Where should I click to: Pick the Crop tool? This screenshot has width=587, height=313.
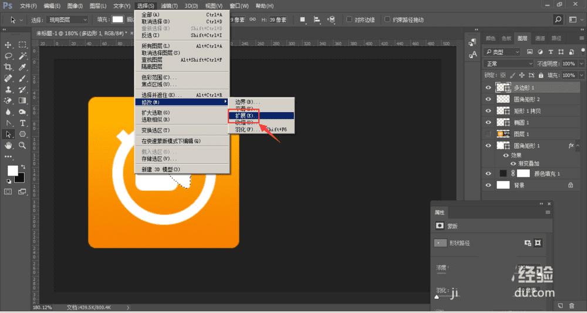click(x=9, y=67)
